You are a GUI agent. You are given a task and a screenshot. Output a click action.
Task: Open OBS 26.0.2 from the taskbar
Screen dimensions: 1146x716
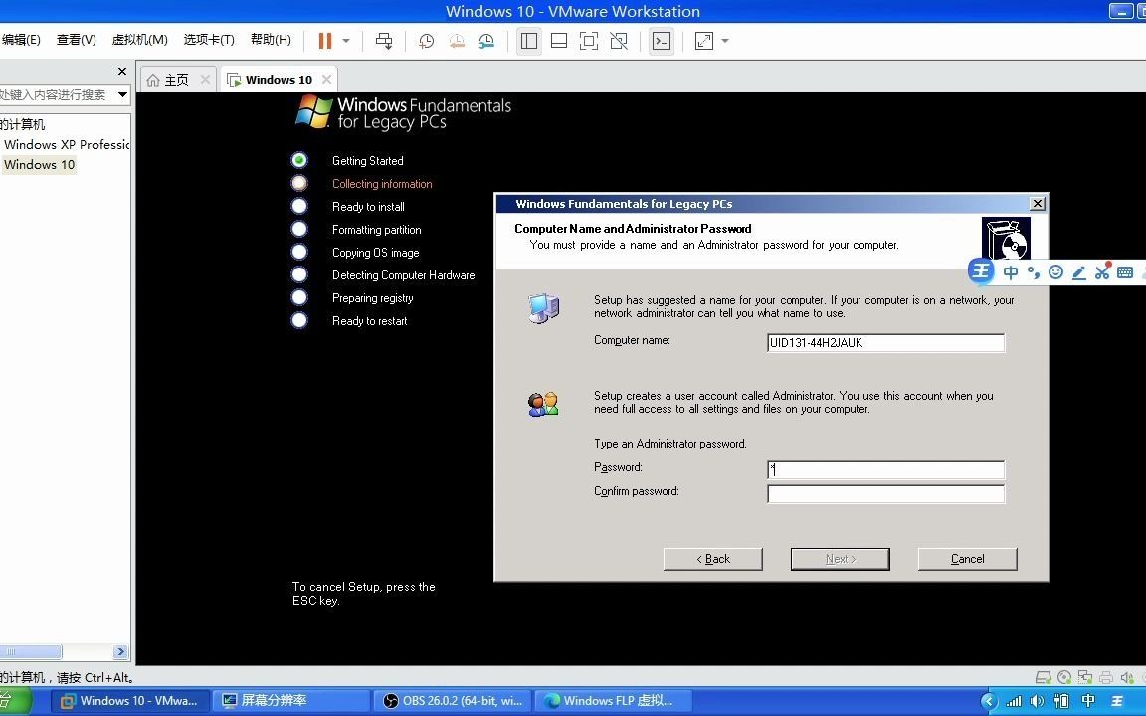pyautogui.click(x=454, y=701)
